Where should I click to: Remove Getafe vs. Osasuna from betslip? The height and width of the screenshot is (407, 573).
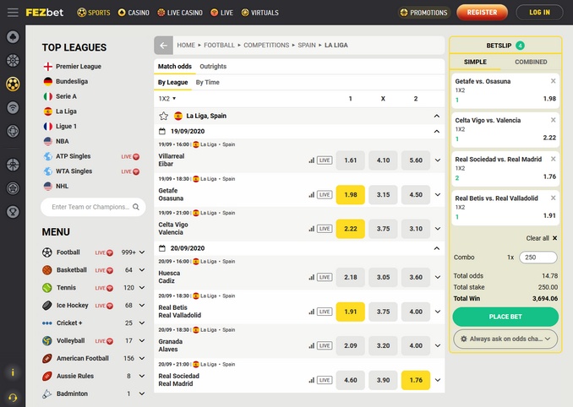point(554,81)
